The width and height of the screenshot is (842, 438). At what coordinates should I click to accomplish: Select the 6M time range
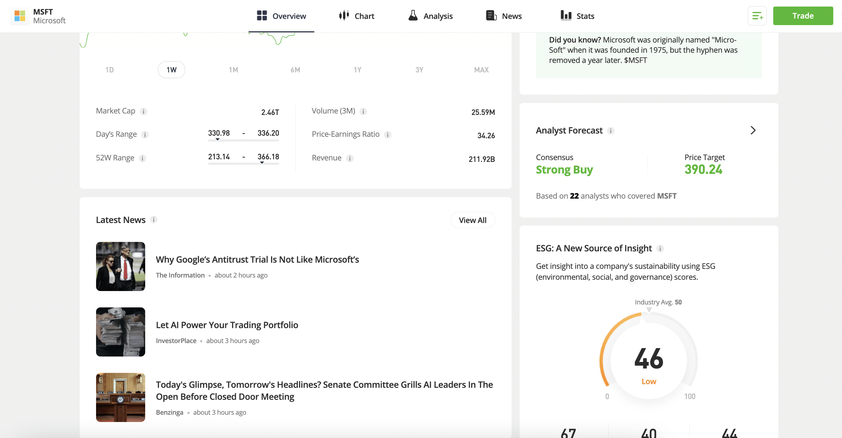pyautogui.click(x=295, y=70)
